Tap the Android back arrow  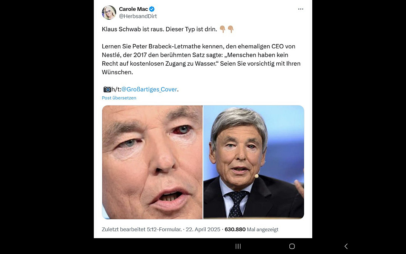pyautogui.click(x=346, y=246)
